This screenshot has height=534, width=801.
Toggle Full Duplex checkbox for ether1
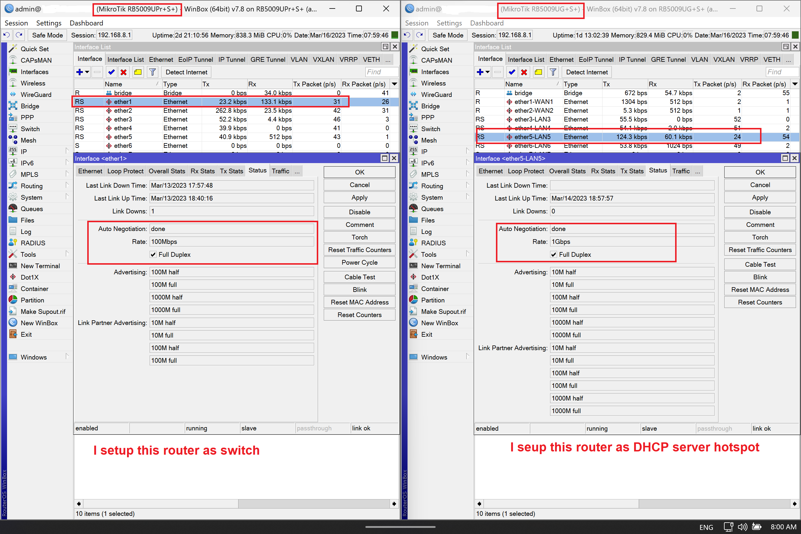pos(153,254)
